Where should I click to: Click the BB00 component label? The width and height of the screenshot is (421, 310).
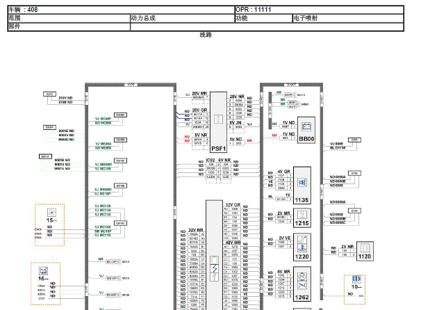point(306,139)
